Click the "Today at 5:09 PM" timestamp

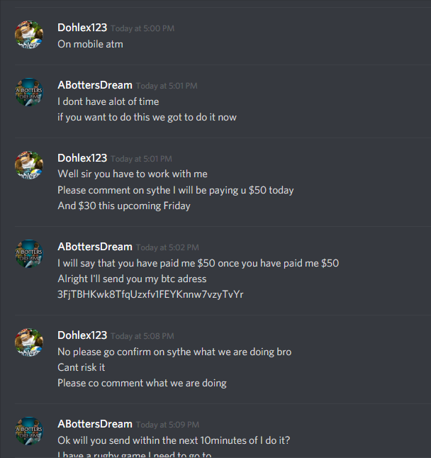167,425
